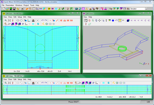
Task: Select the circle draw tool in QW Edit
Action: [22, 20]
